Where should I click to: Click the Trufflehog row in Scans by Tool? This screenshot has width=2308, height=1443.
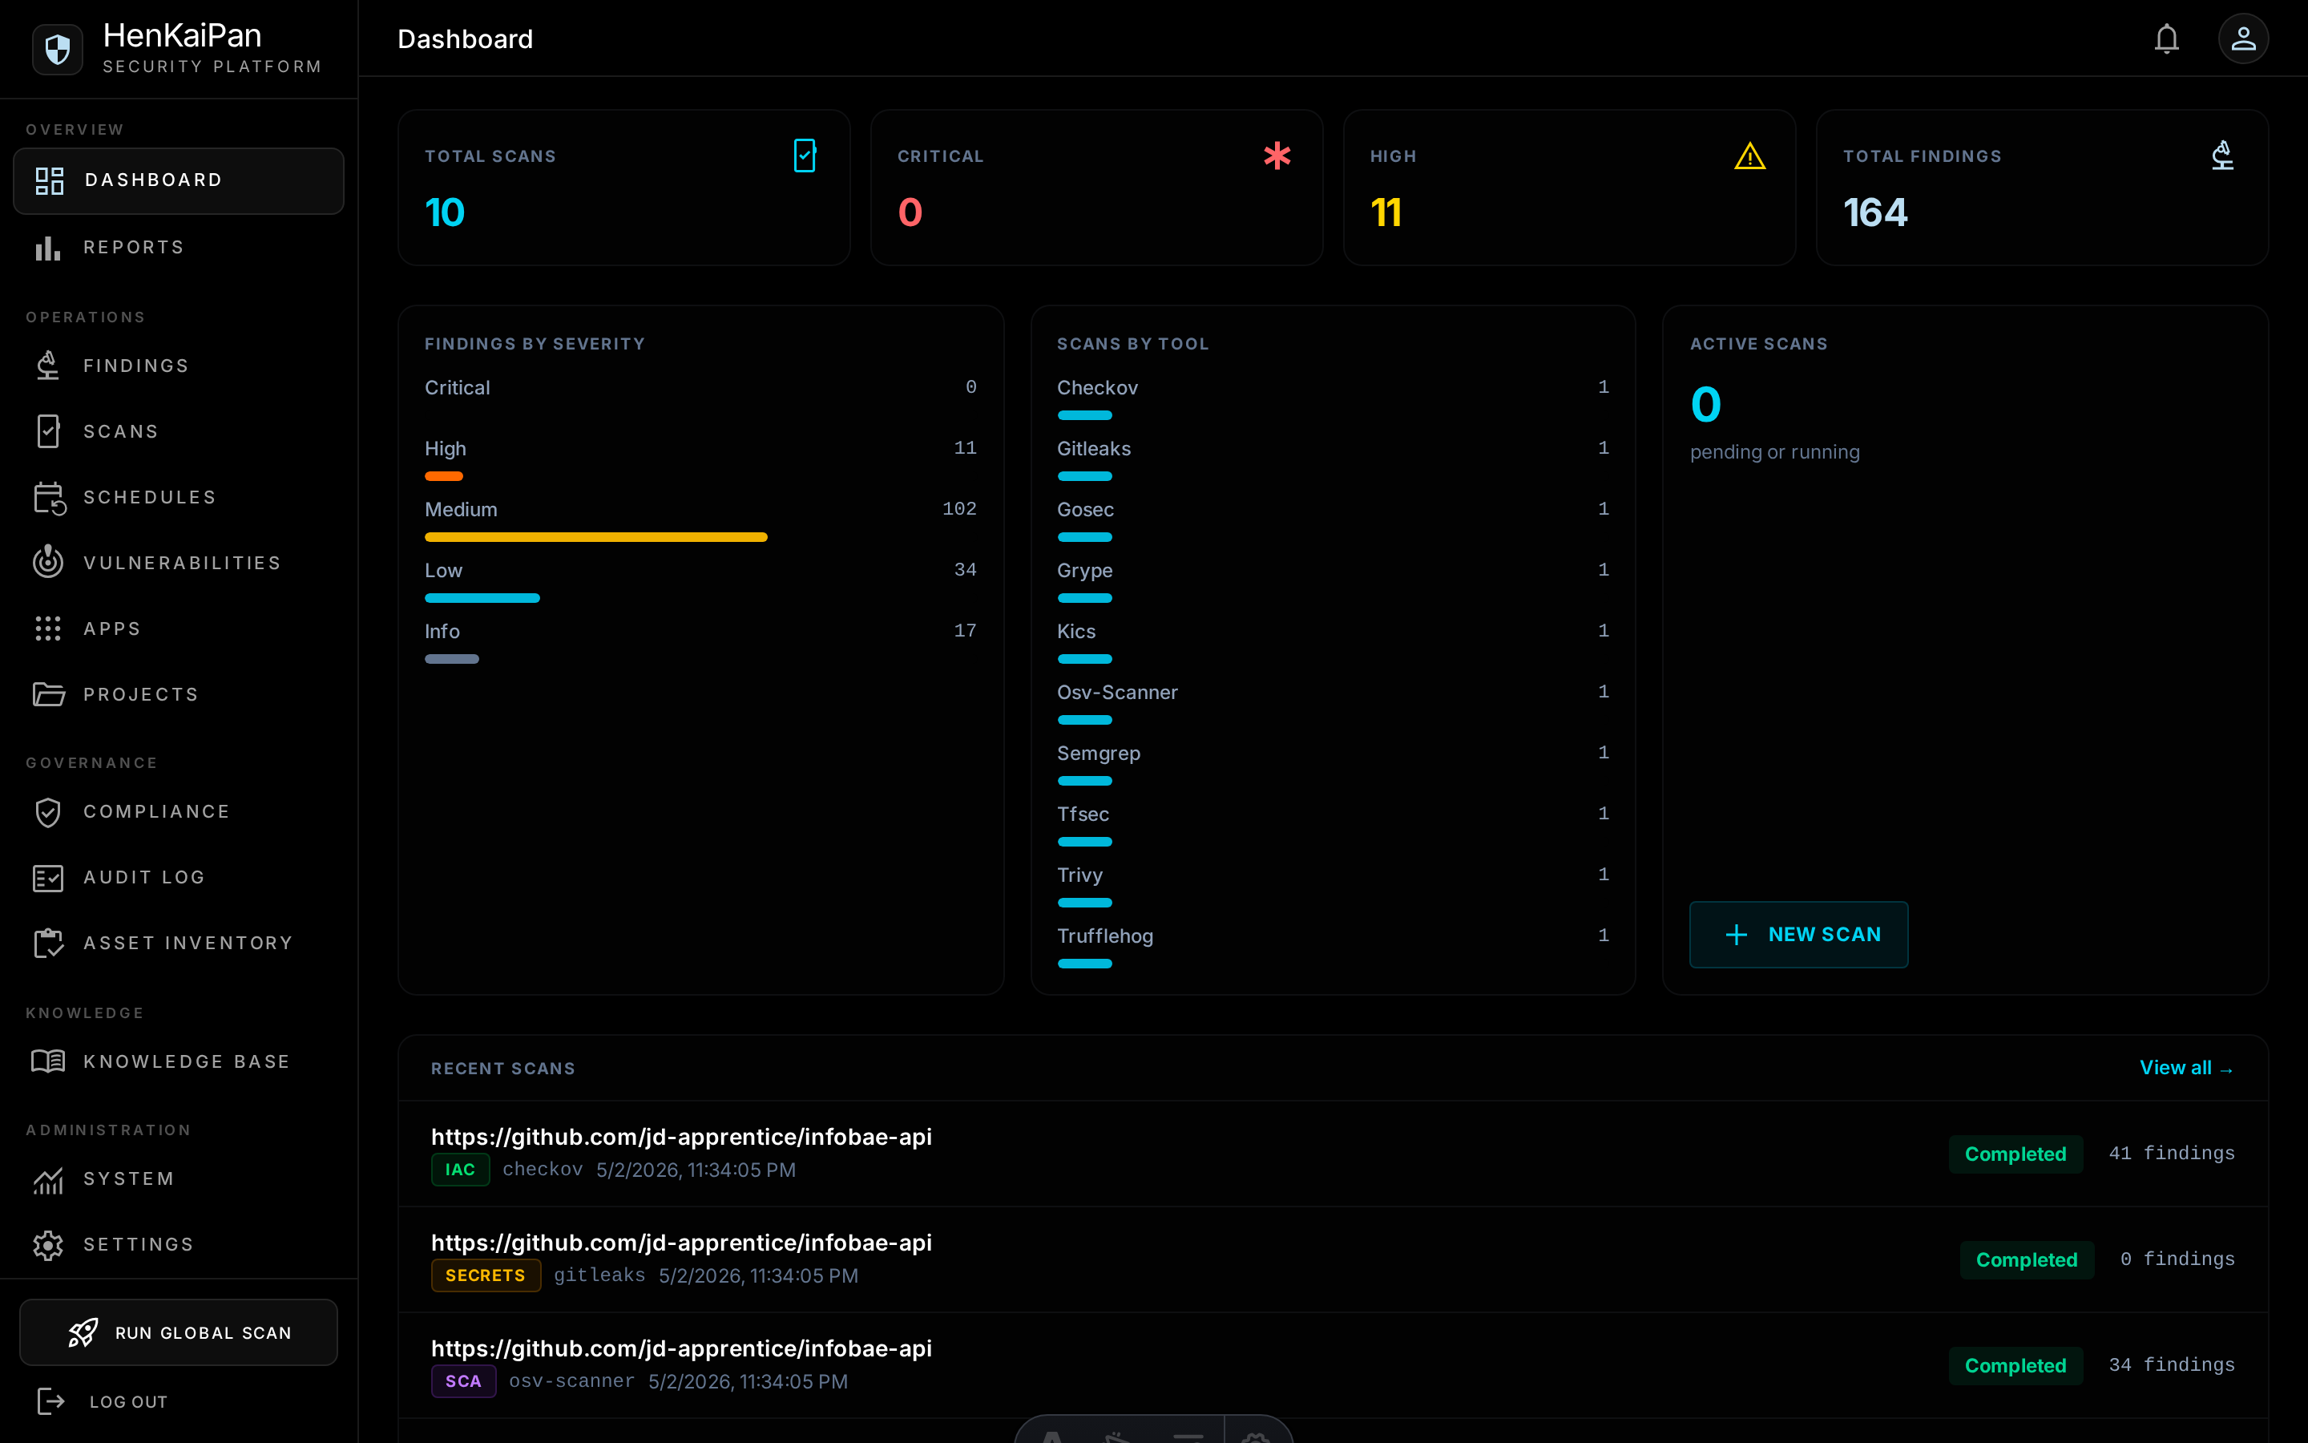click(x=1333, y=947)
